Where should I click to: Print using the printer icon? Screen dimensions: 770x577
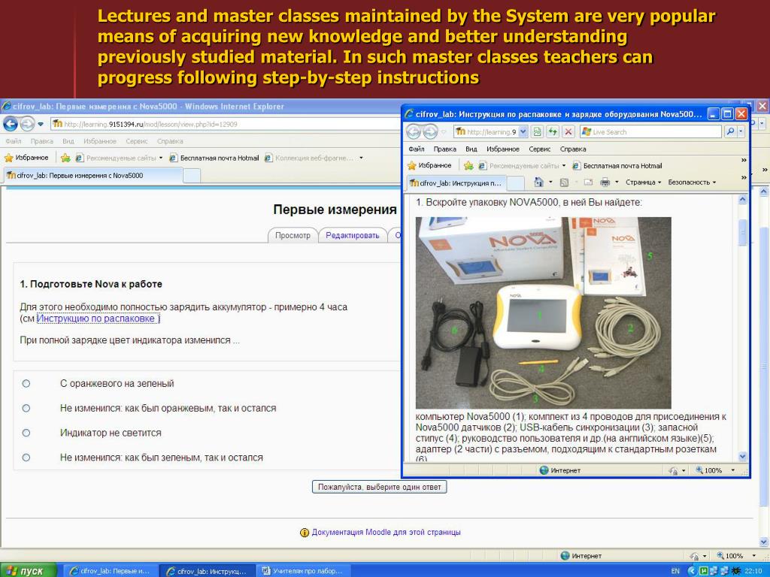tap(605, 182)
